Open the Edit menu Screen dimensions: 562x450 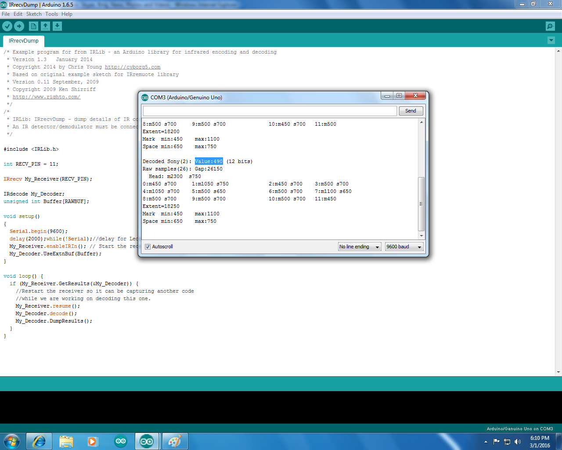18,14
